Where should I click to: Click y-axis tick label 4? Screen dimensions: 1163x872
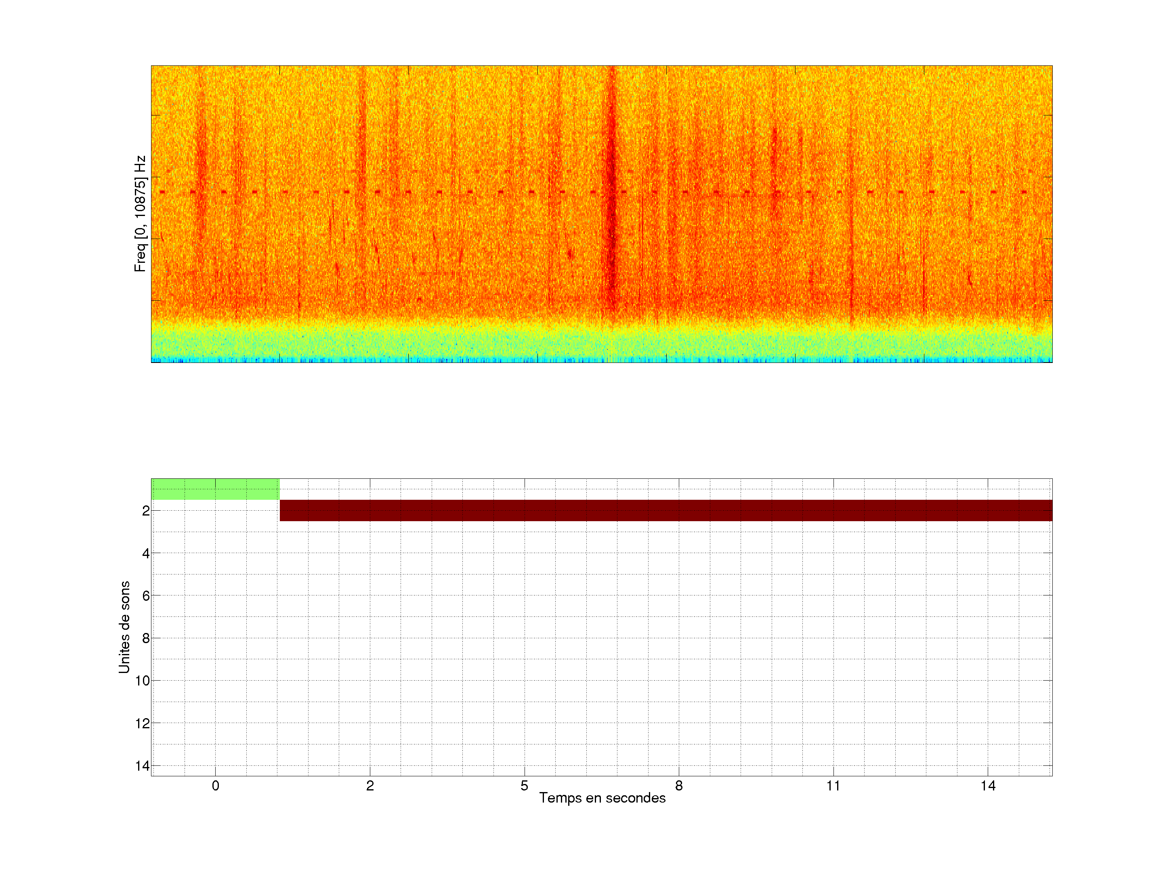(146, 553)
